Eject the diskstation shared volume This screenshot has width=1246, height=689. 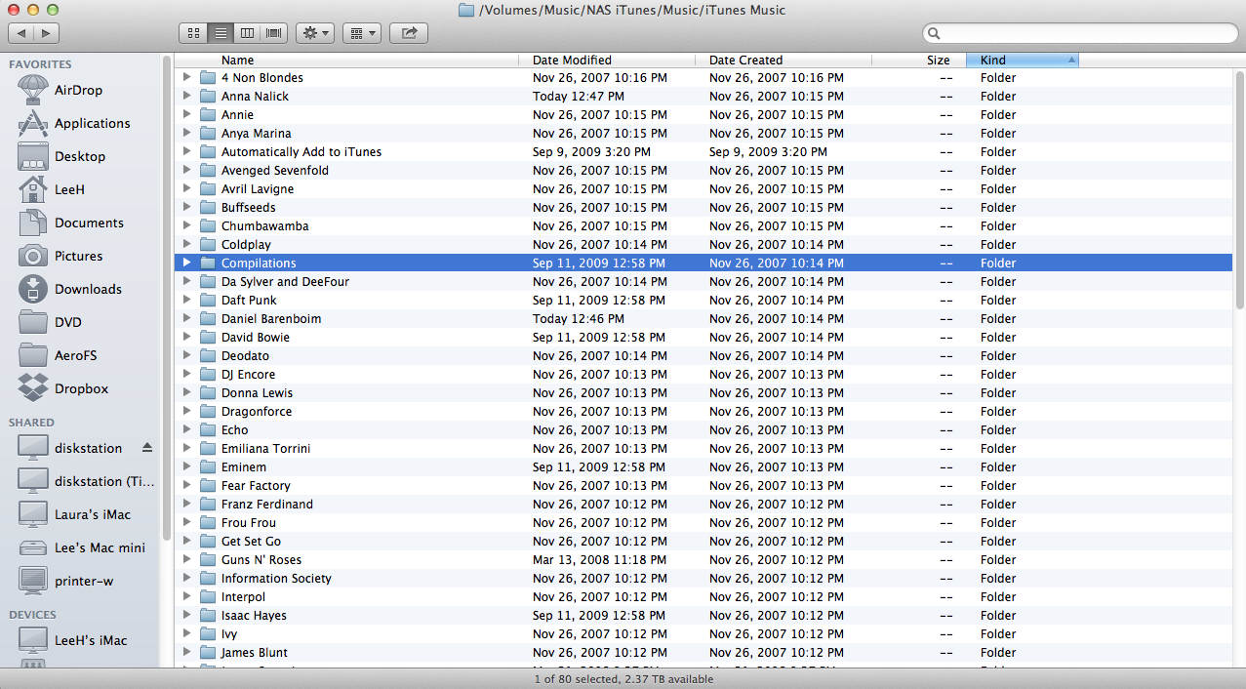tap(147, 448)
